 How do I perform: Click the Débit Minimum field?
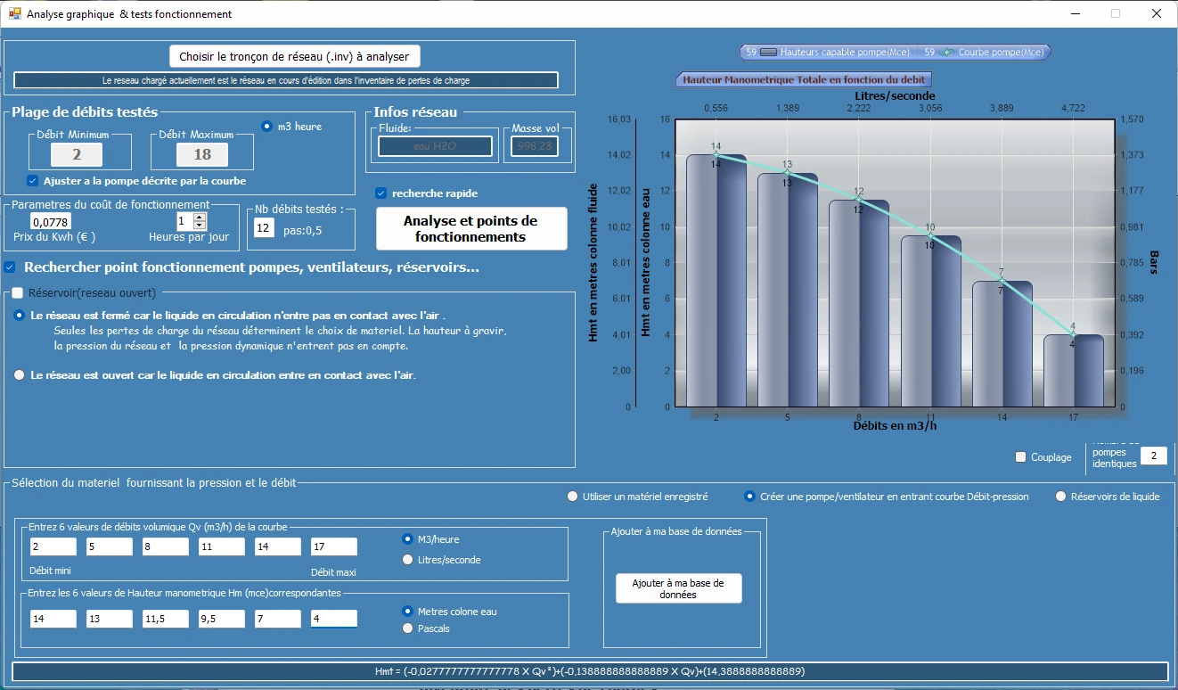click(x=77, y=155)
